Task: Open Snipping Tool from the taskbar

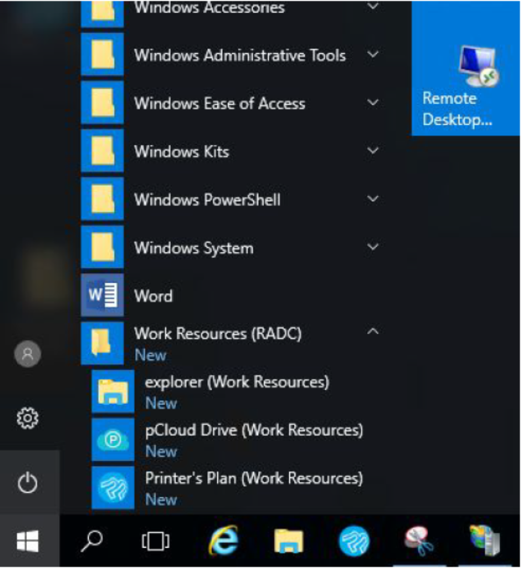Action: (x=419, y=541)
